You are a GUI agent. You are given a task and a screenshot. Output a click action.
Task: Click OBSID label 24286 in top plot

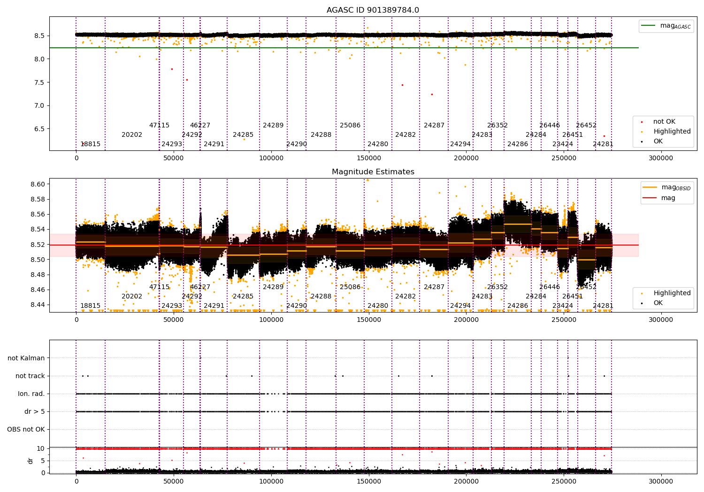coord(518,144)
